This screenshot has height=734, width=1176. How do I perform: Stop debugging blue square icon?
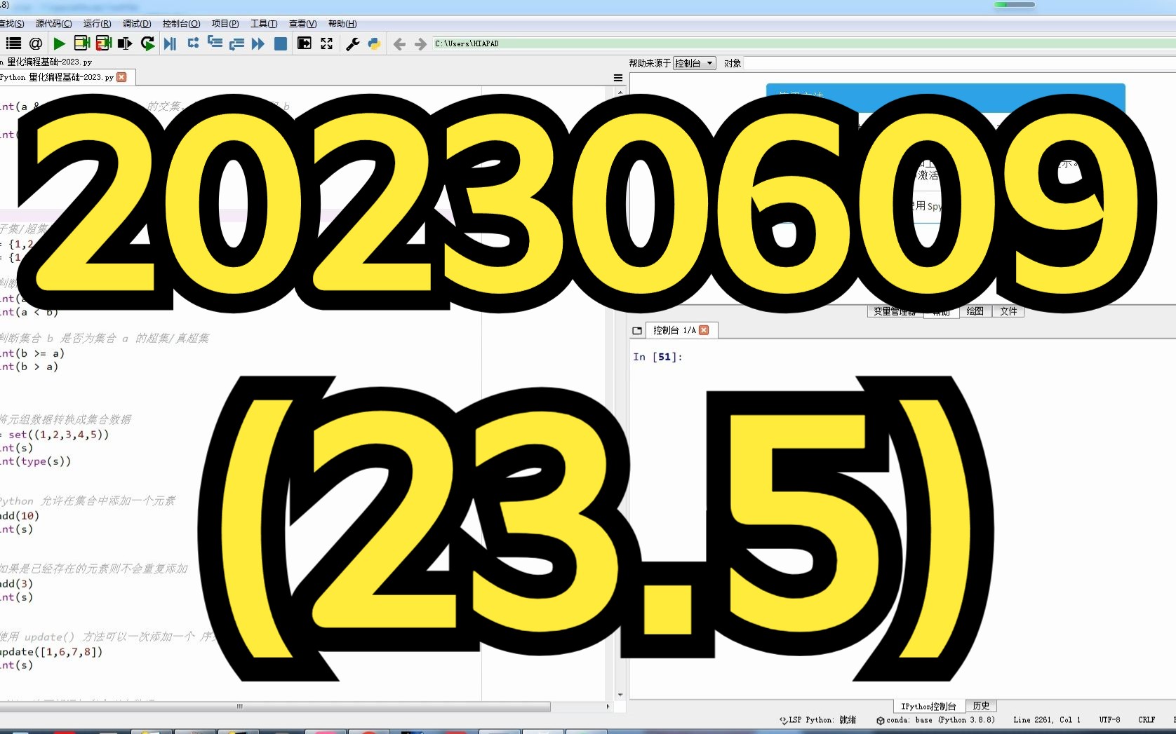280,43
